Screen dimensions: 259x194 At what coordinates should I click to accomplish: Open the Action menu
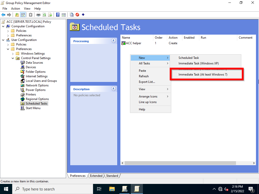[15, 9]
